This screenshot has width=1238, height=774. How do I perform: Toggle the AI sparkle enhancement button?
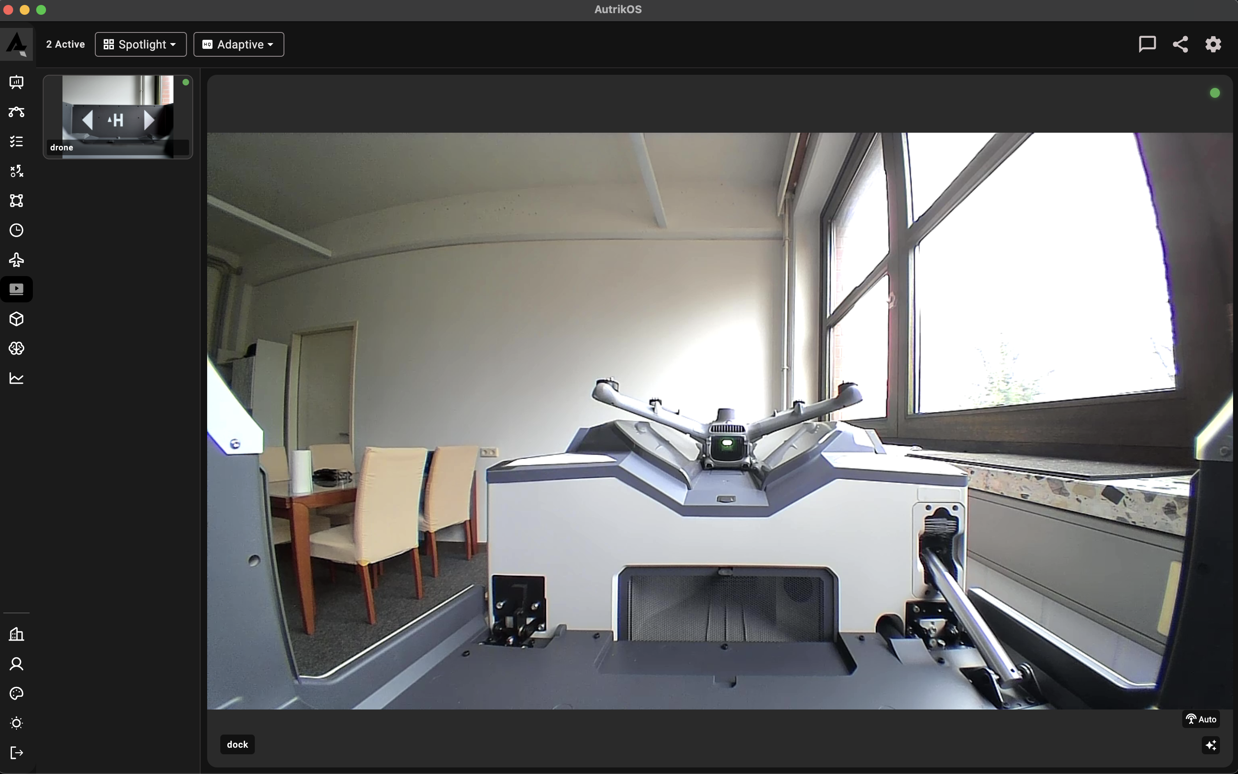(x=1210, y=745)
